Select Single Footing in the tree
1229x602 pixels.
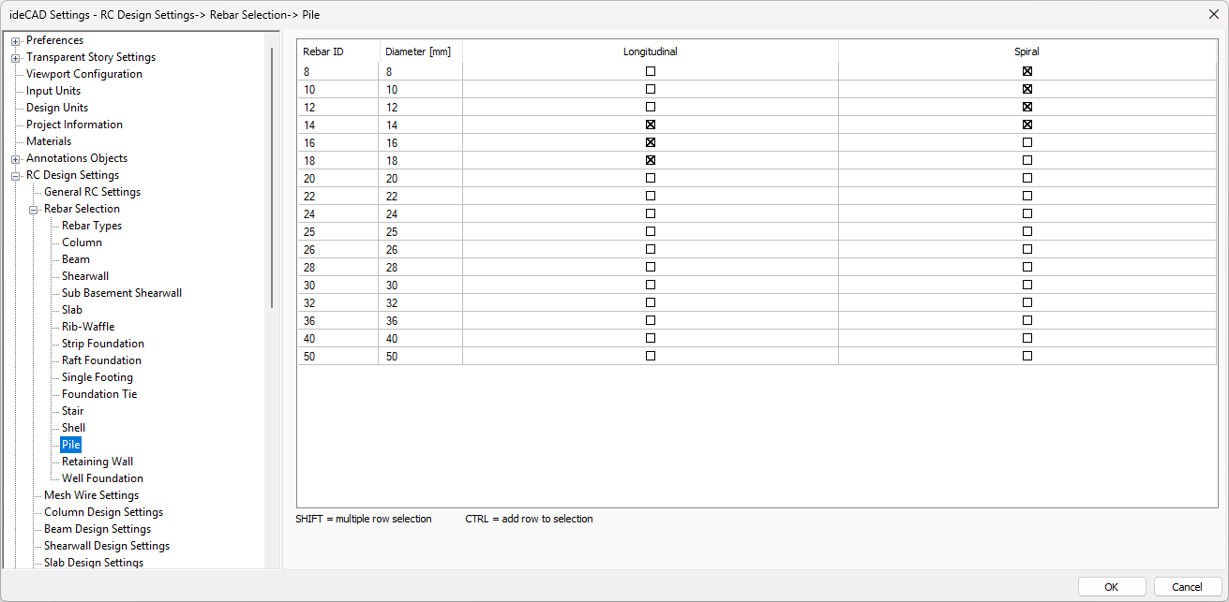click(97, 377)
